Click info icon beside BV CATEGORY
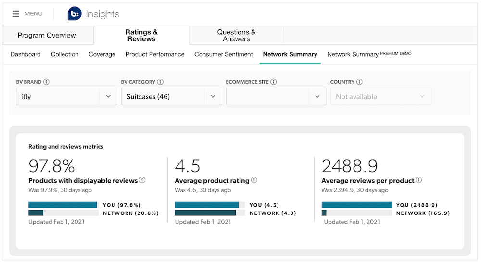 point(160,82)
